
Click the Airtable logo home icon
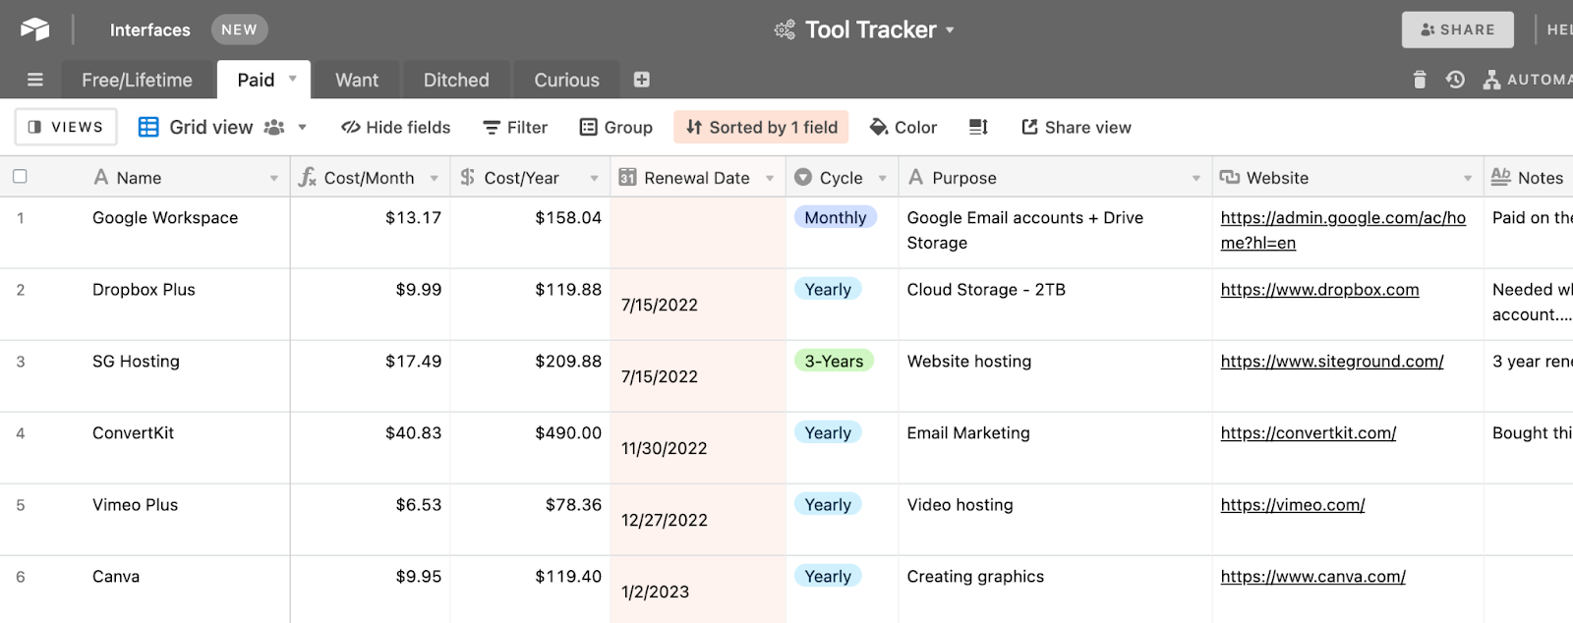[x=34, y=29]
